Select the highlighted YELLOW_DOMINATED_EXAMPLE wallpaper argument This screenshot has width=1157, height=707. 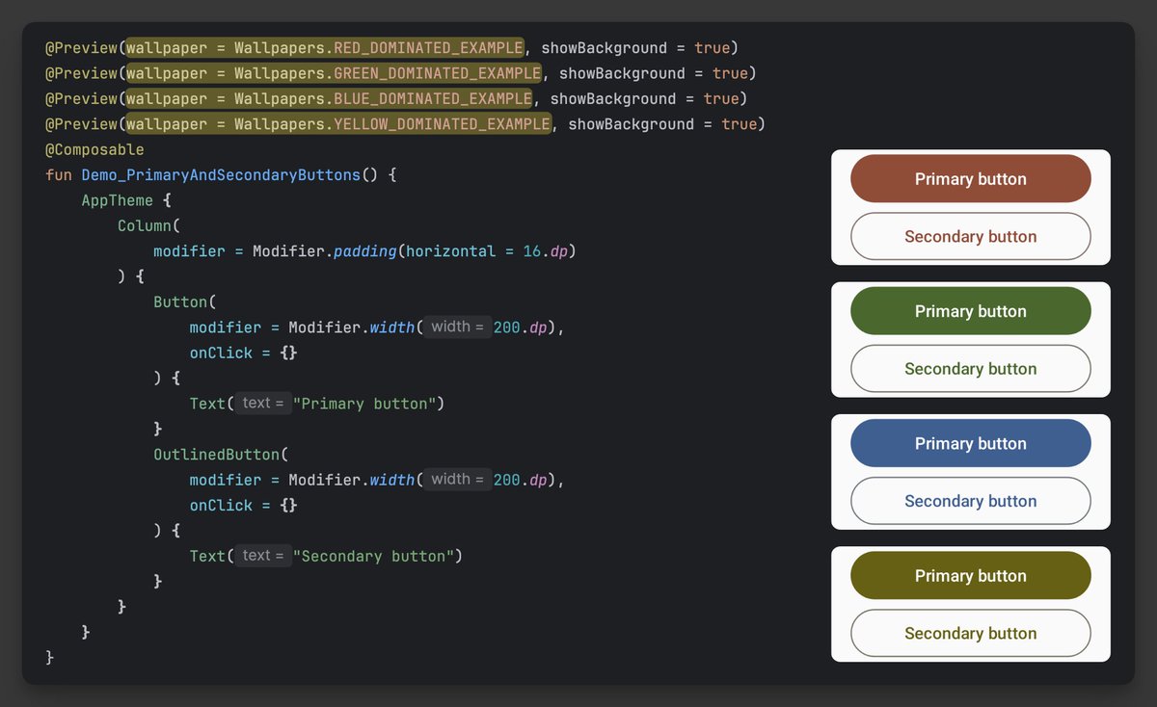coord(338,124)
